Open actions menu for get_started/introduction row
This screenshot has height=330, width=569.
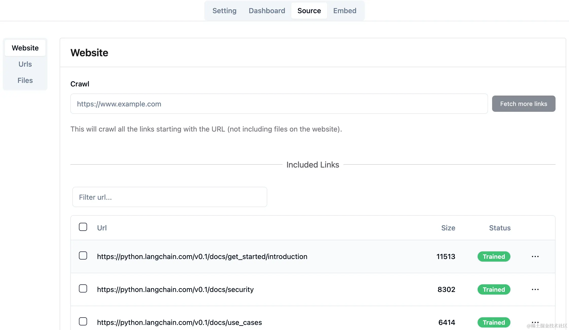(535, 256)
